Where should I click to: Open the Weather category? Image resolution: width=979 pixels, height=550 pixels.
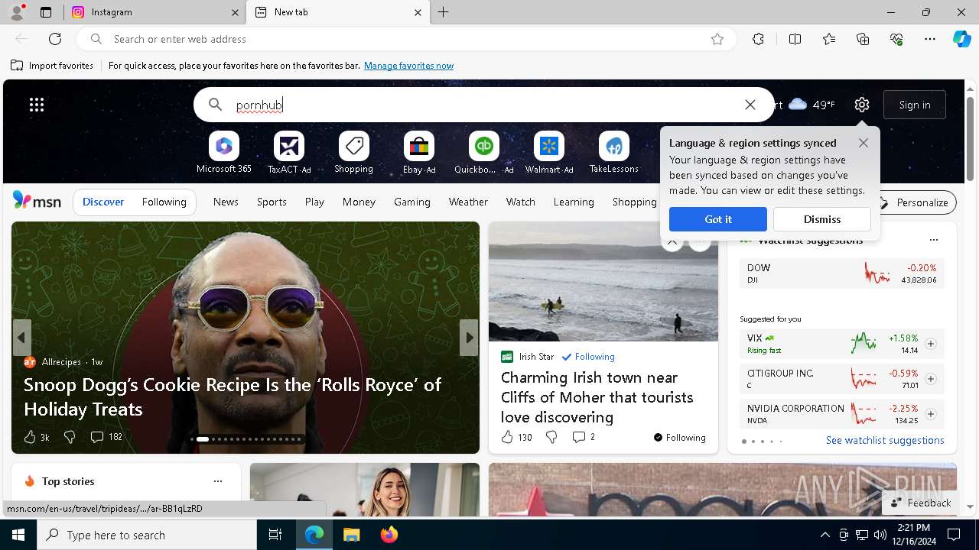point(468,202)
